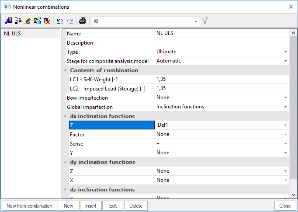Click the Redo arrow icon
298x212 pixels.
pos(69,21)
